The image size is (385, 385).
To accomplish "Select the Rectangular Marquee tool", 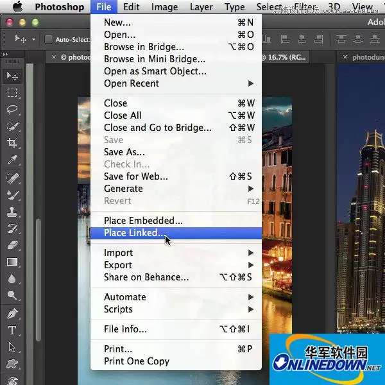I will tap(12, 93).
